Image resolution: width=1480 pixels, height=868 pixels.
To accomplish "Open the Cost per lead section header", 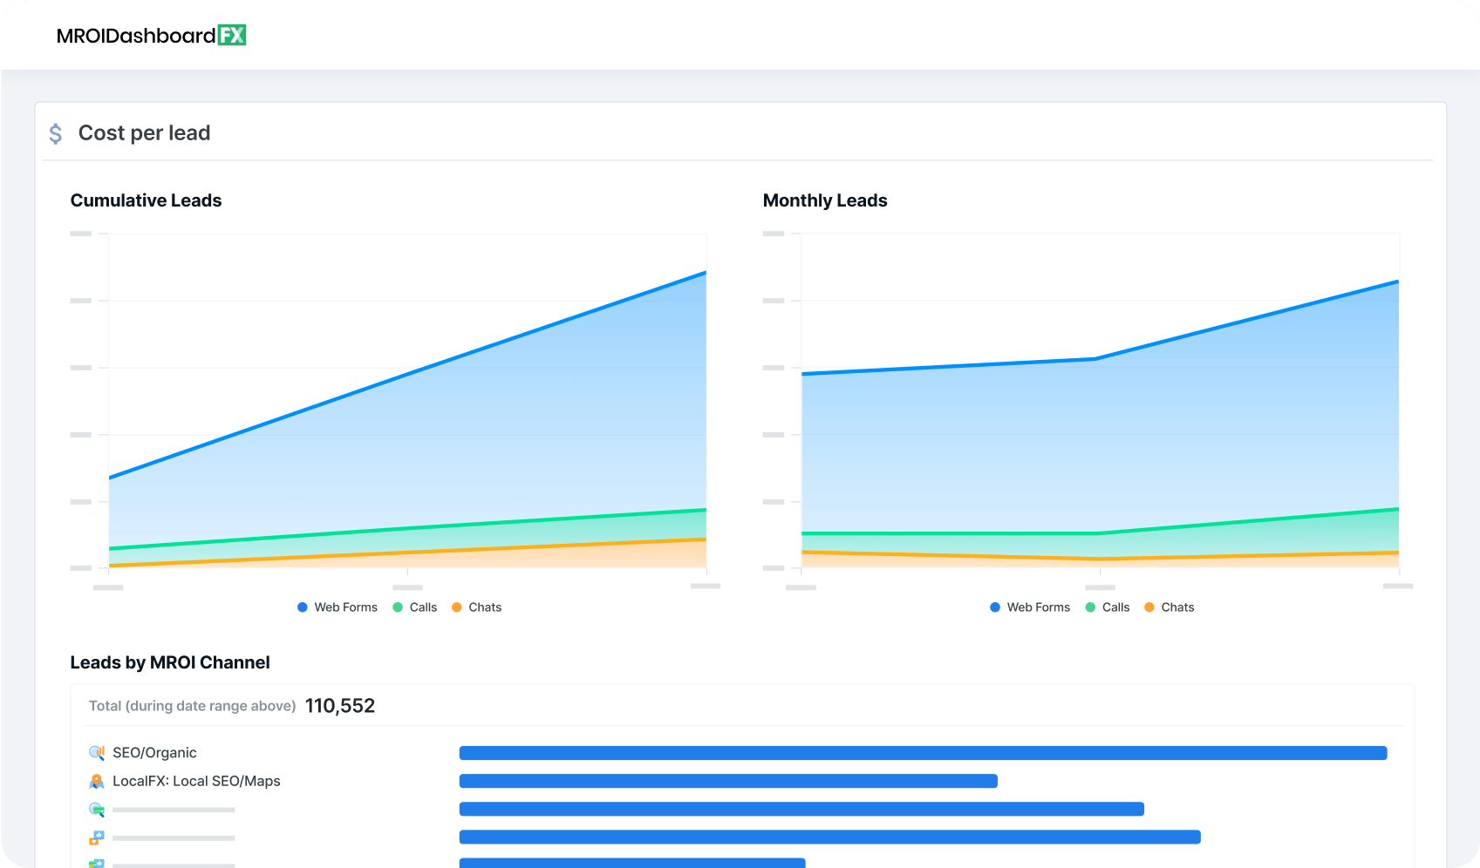I will click(144, 132).
